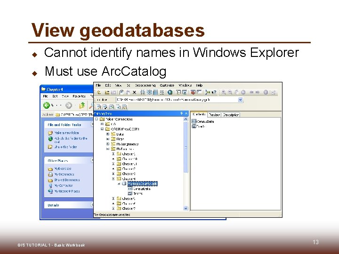Open the Customize menu
The height and width of the screenshot is (254, 339).
point(167,85)
